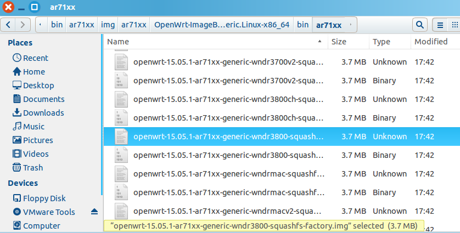Viewport: 460px width, 233px height.
Task: Open Downloads in sidebar
Action: coord(38,112)
